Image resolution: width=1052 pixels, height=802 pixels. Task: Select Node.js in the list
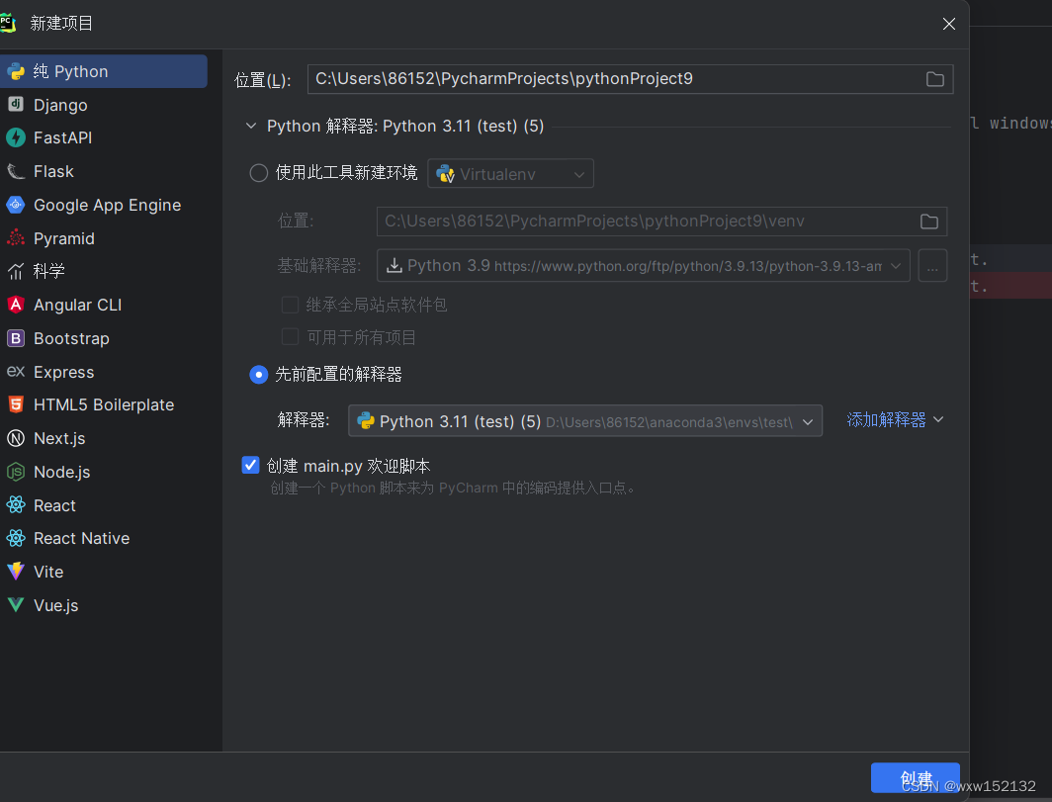[103, 472]
